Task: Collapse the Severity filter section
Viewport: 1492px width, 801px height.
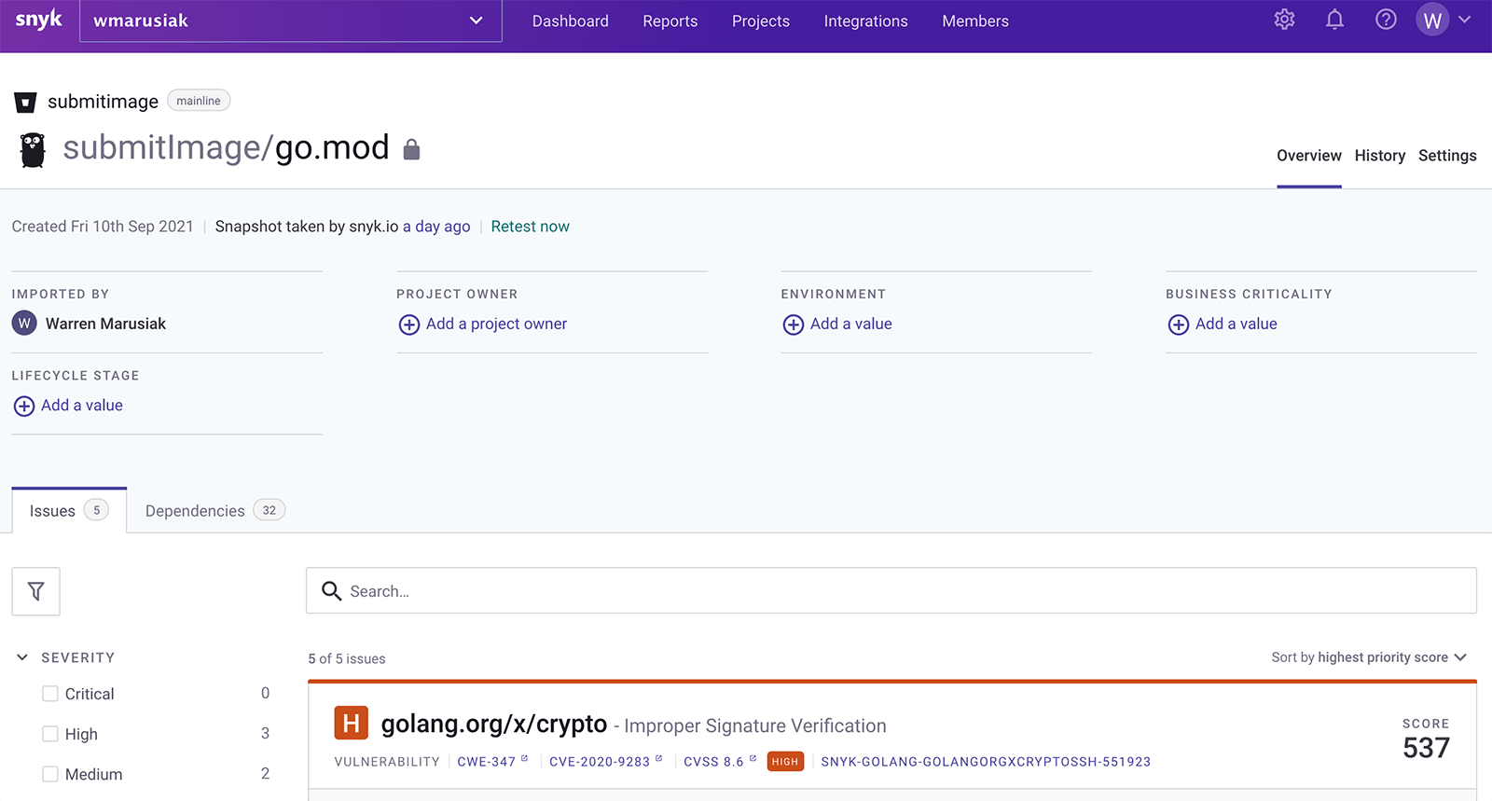Action: pos(22,657)
